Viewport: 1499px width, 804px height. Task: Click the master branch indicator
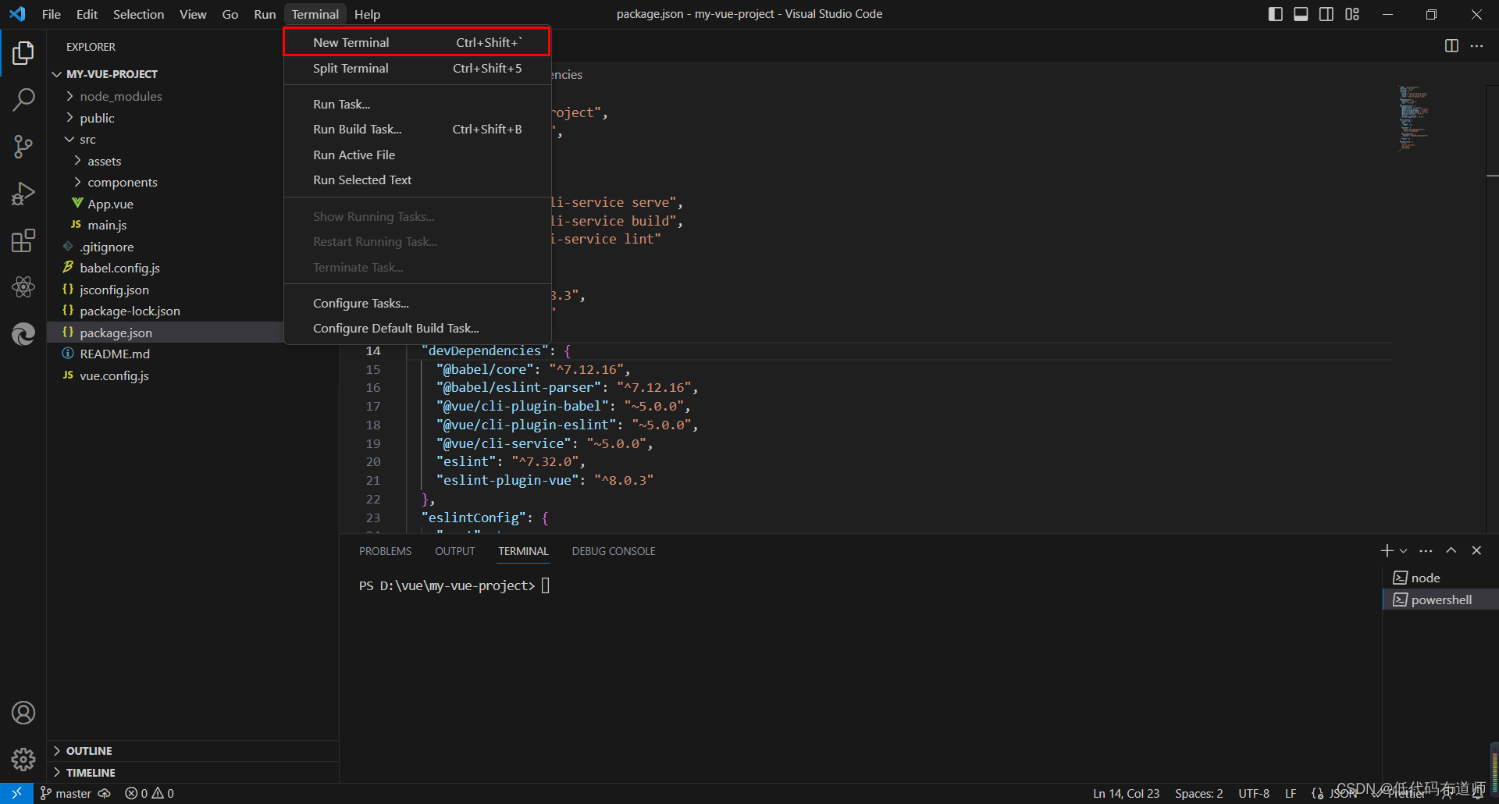(66, 793)
